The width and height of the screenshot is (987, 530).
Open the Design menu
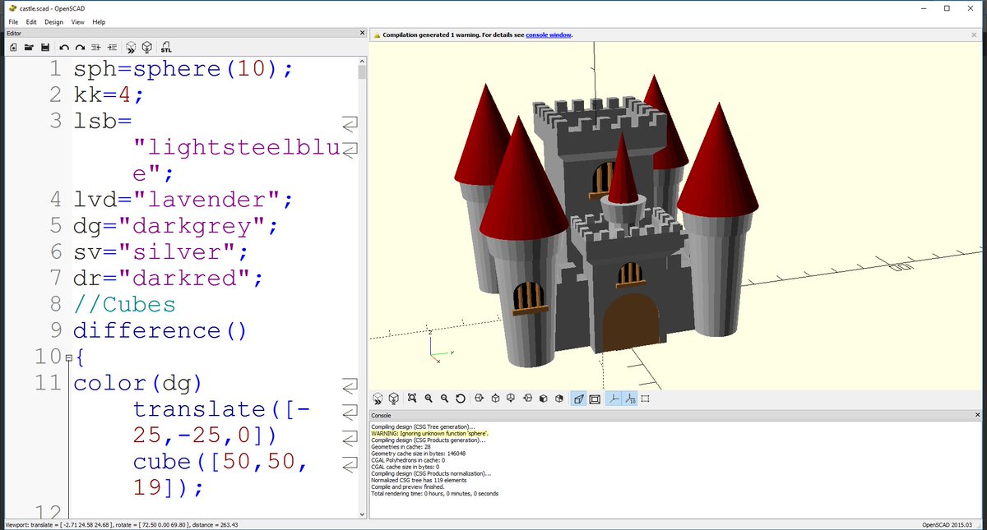[x=53, y=21]
